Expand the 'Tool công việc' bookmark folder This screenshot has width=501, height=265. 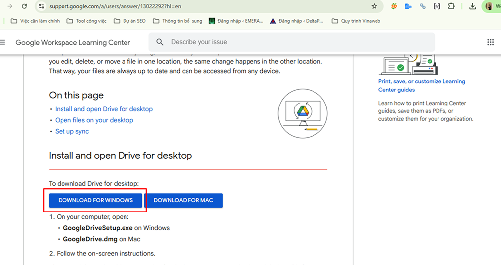[x=87, y=21]
